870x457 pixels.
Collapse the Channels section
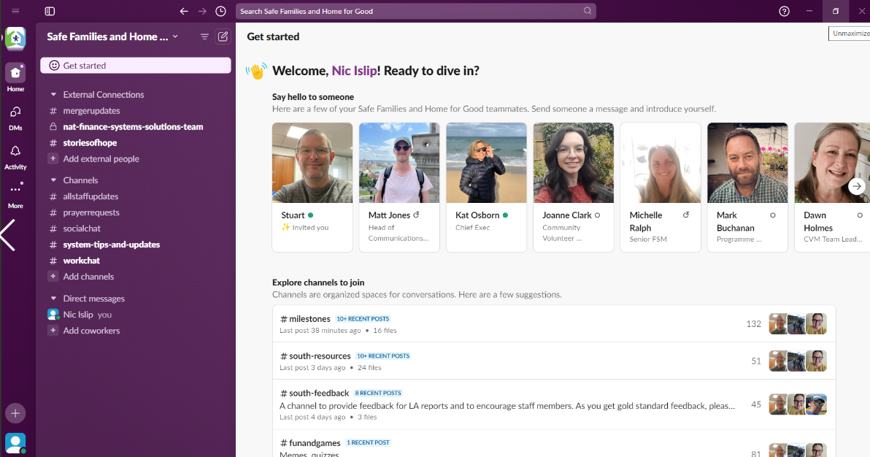pyautogui.click(x=53, y=180)
